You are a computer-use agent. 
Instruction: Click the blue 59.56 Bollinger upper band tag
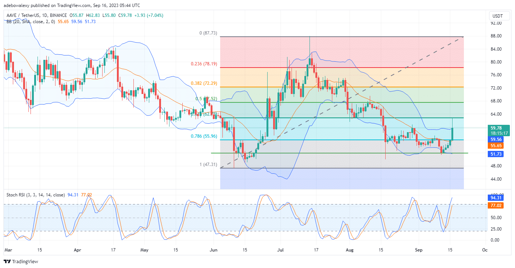pyautogui.click(x=496, y=140)
